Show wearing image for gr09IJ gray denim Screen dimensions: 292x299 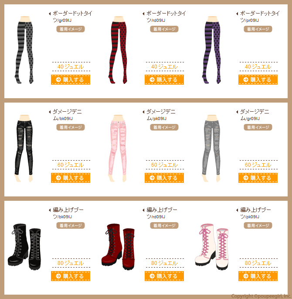tap(258, 127)
